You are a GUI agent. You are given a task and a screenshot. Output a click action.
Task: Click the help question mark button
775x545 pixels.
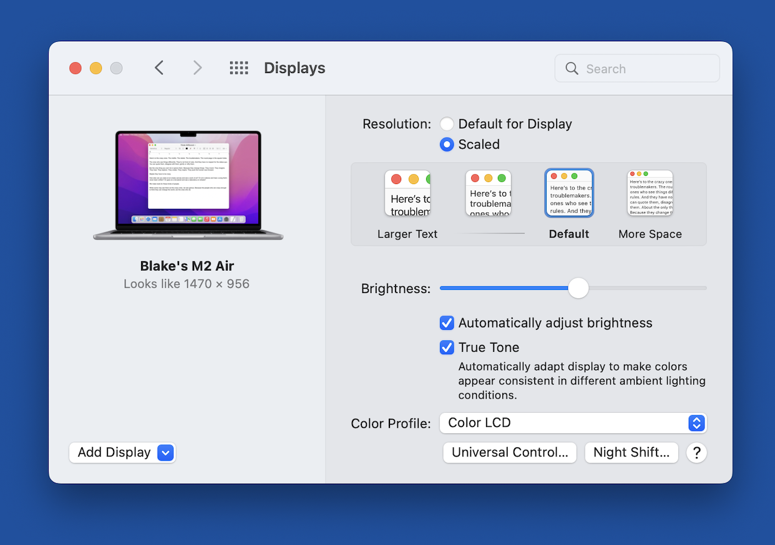point(696,453)
